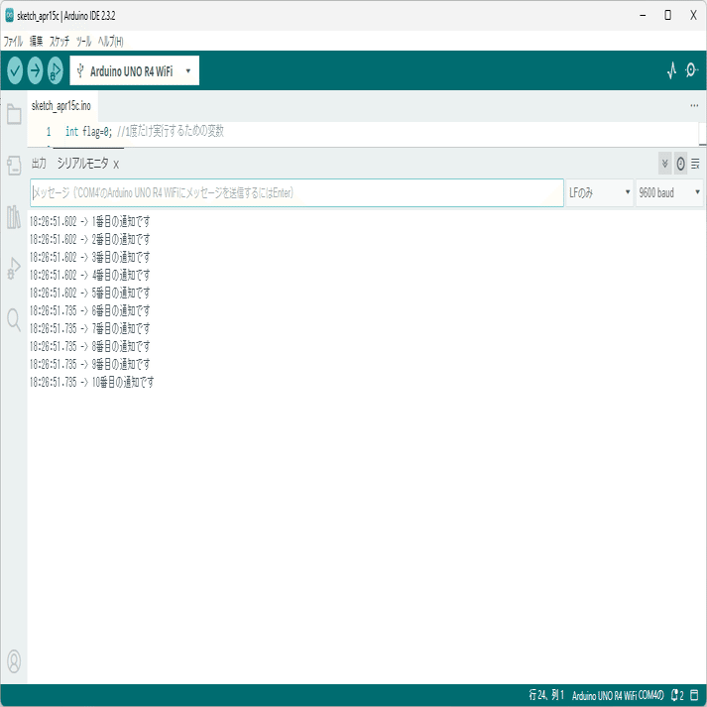The width and height of the screenshot is (707, 707).
Task: Open the Arduino UNO R4 WiFi board selector
Action: point(135,70)
